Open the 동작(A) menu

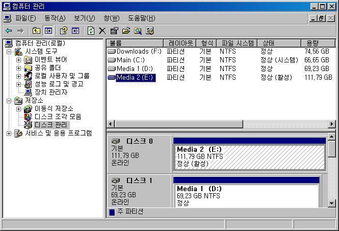[55, 18]
